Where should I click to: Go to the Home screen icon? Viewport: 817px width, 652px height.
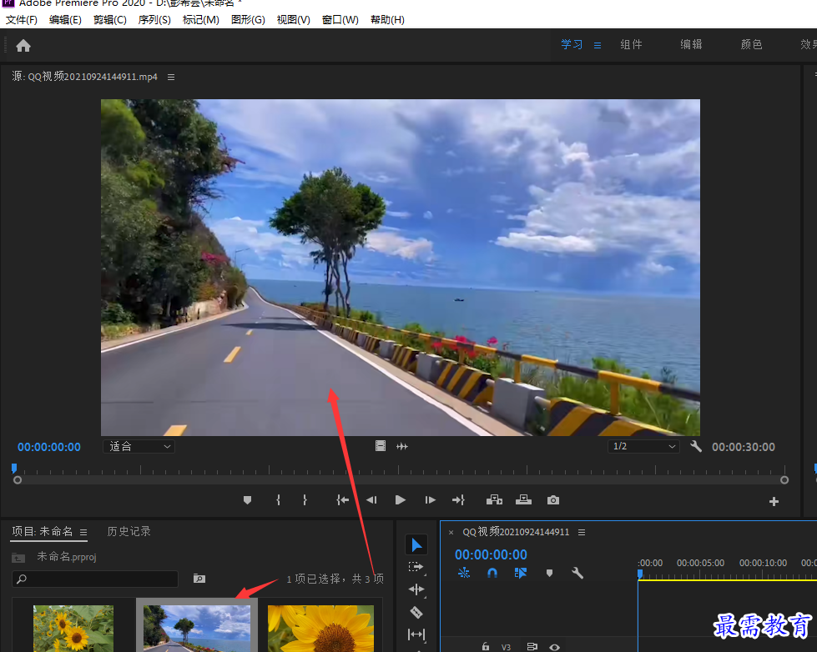tap(23, 46)
